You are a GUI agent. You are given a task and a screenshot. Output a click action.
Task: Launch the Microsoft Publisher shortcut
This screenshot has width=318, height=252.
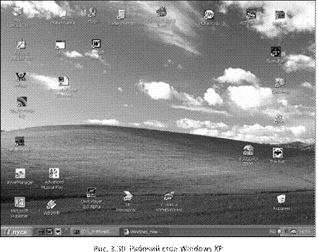pos(20,202)
